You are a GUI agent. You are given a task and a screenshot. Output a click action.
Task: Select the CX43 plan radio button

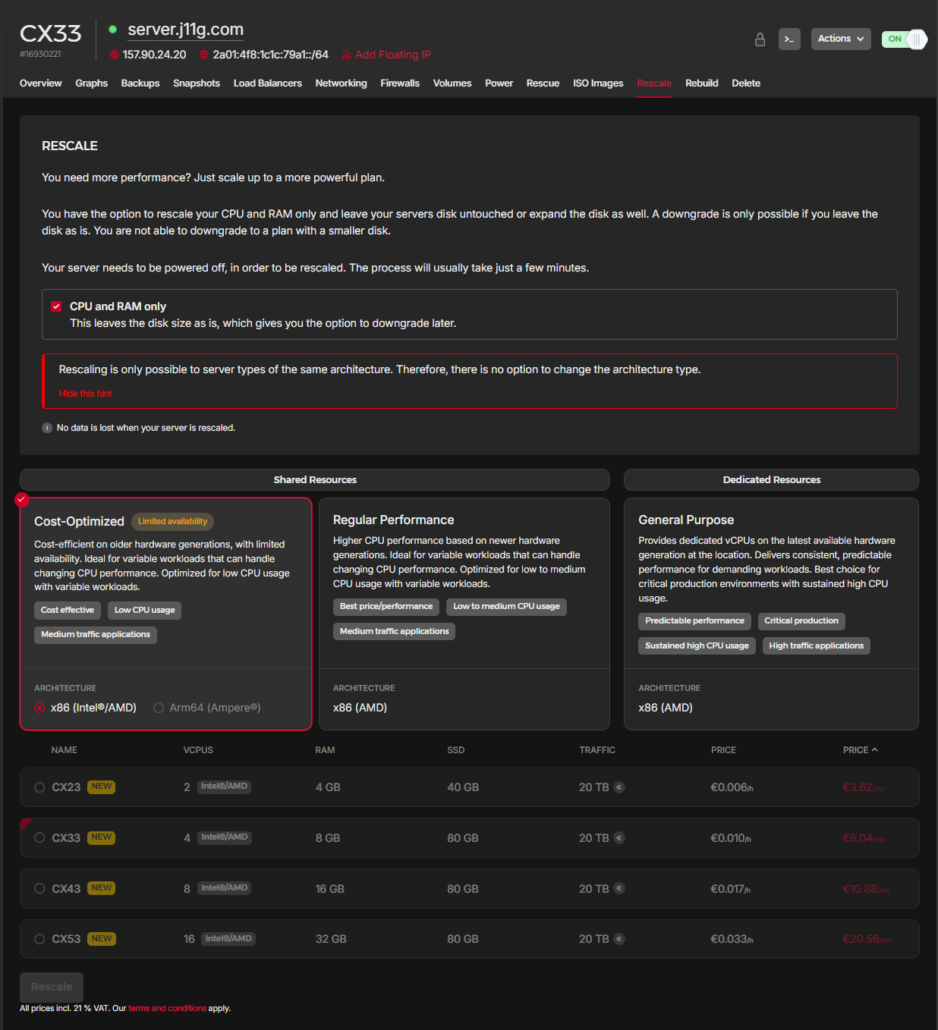39,888
